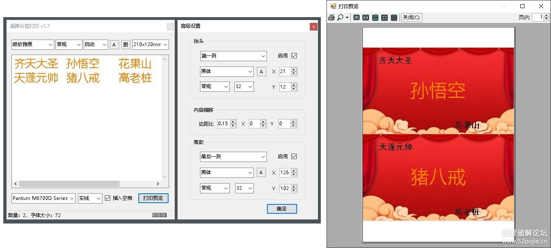This screenshot has height=248, width=551.
Task: Switch preview to six-page layout
Action: 394,18
